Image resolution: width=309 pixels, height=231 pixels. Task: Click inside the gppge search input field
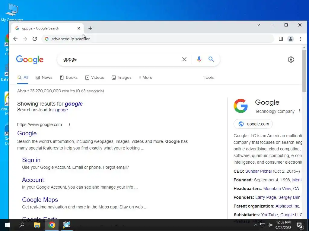pos(120,59)
